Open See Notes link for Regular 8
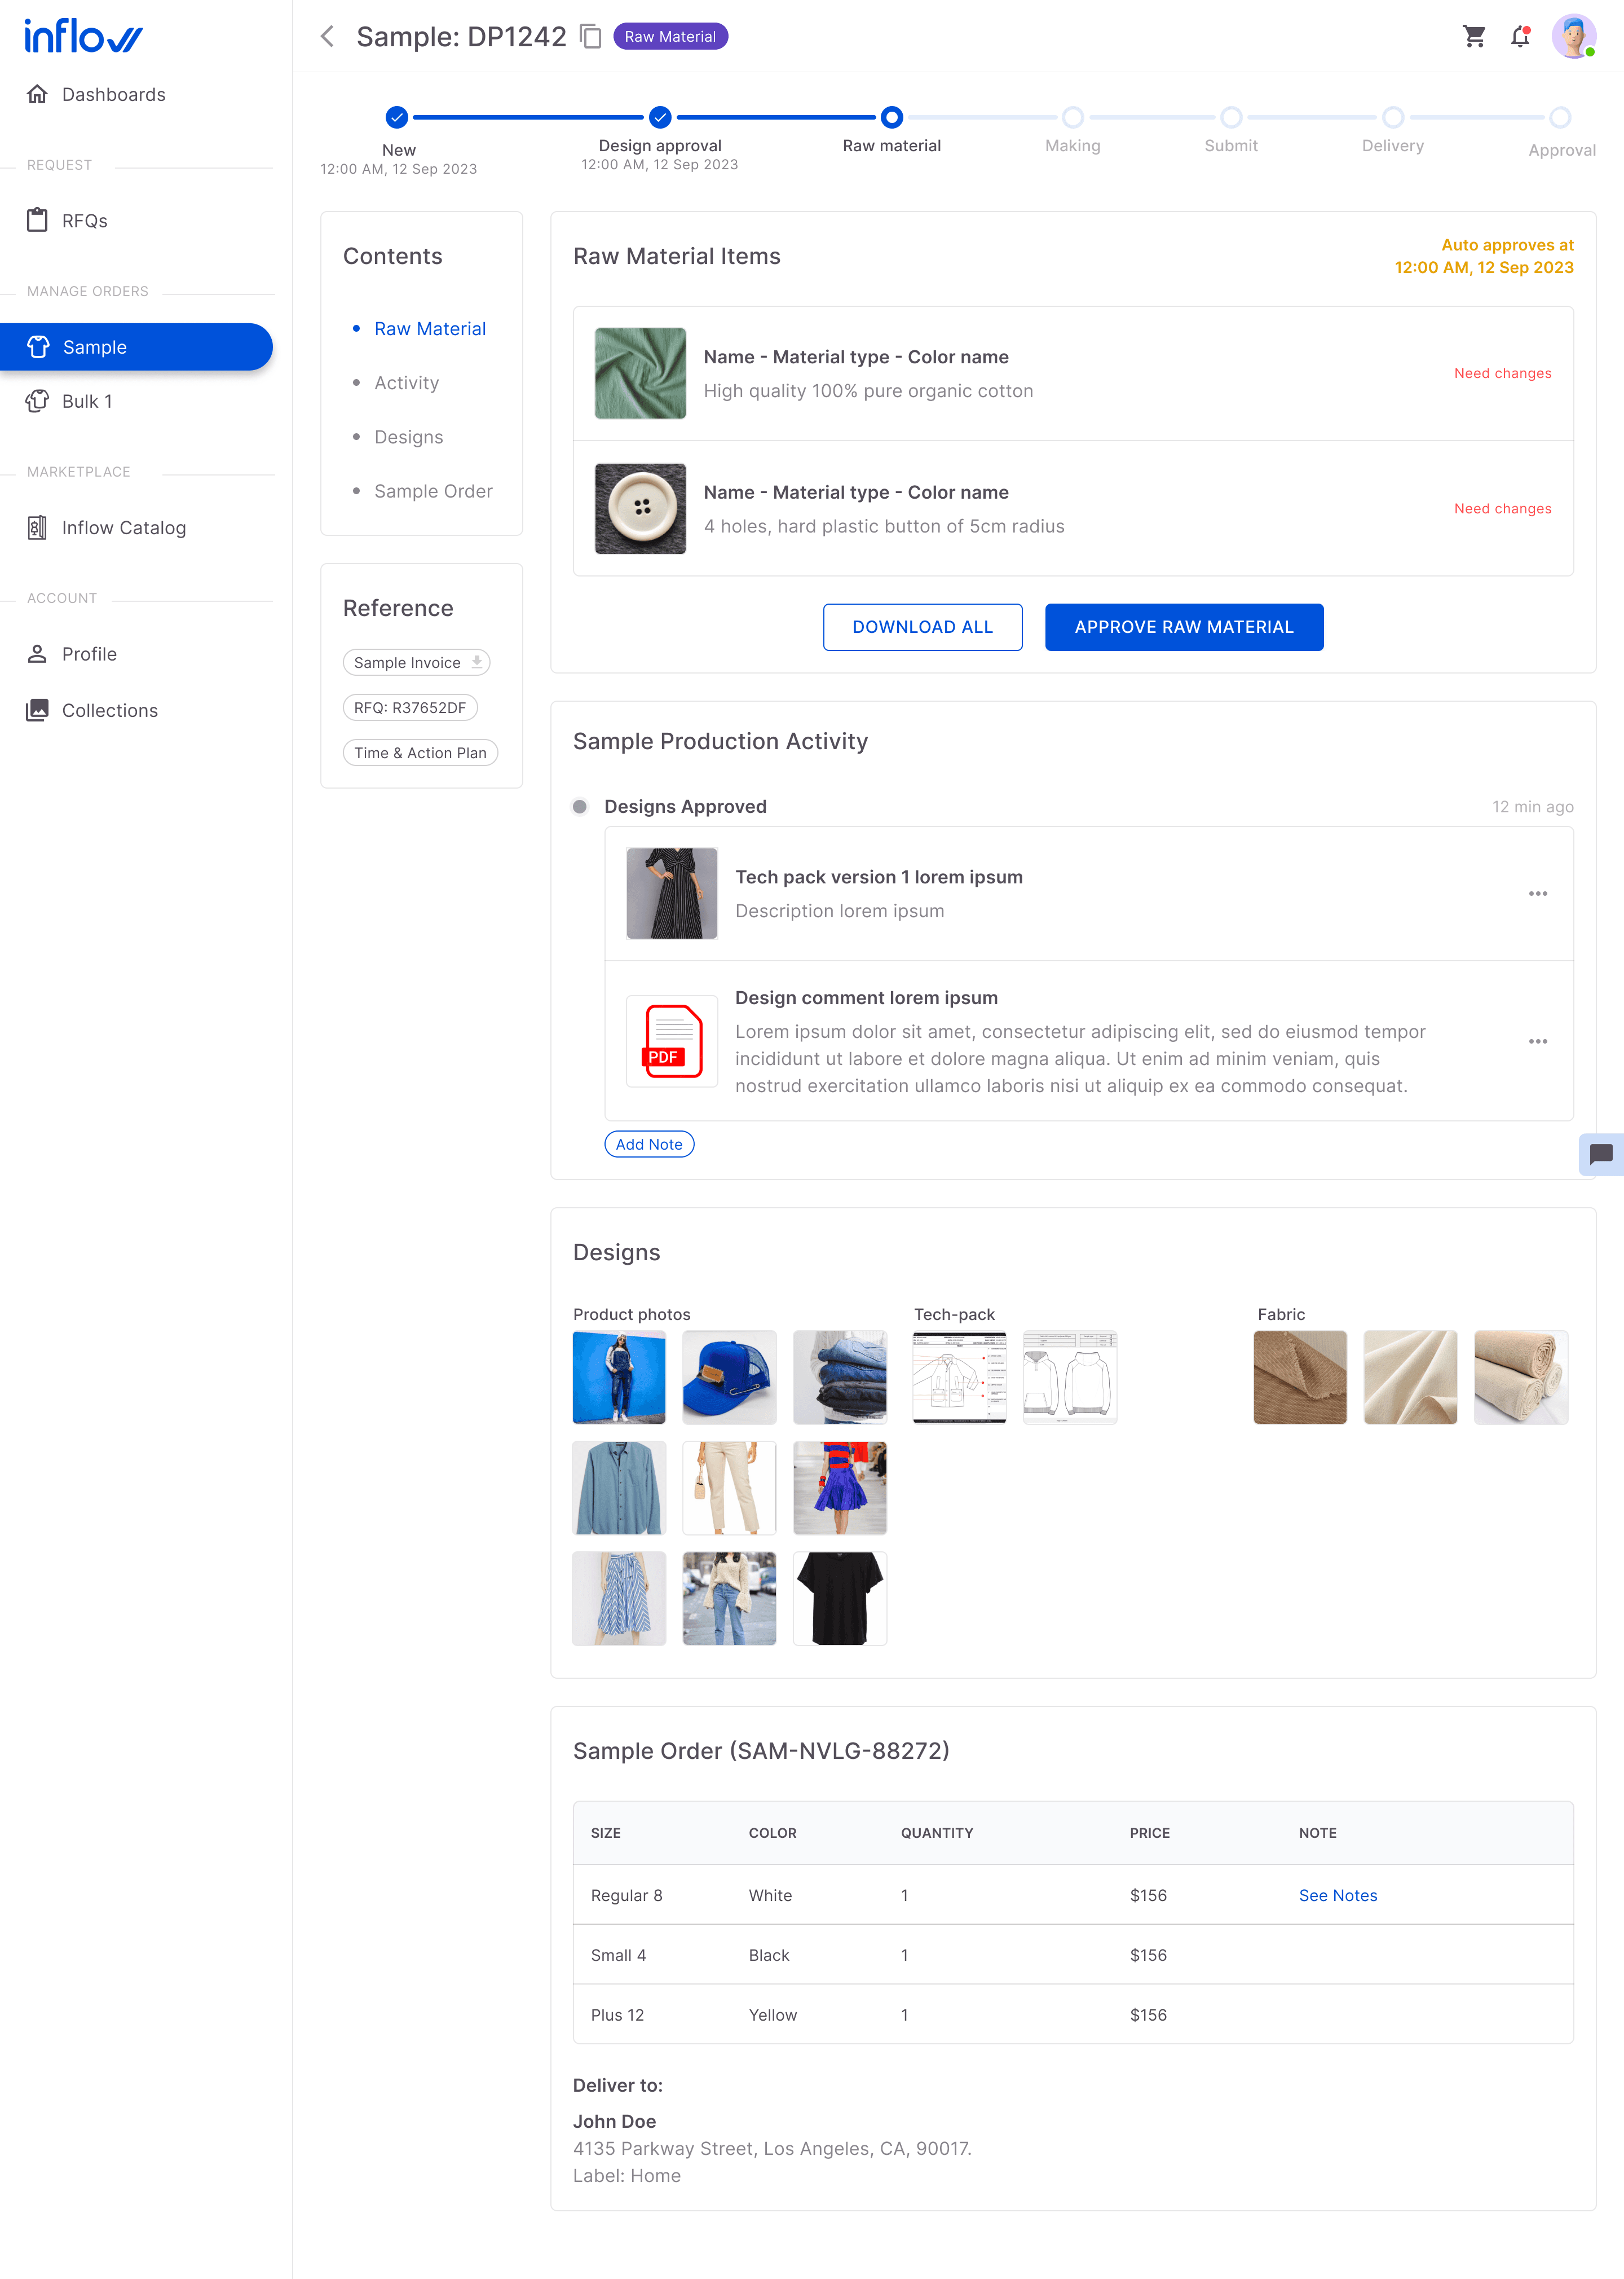The width and height of the screenshot is (1624, 2279). point(1337,1895)
